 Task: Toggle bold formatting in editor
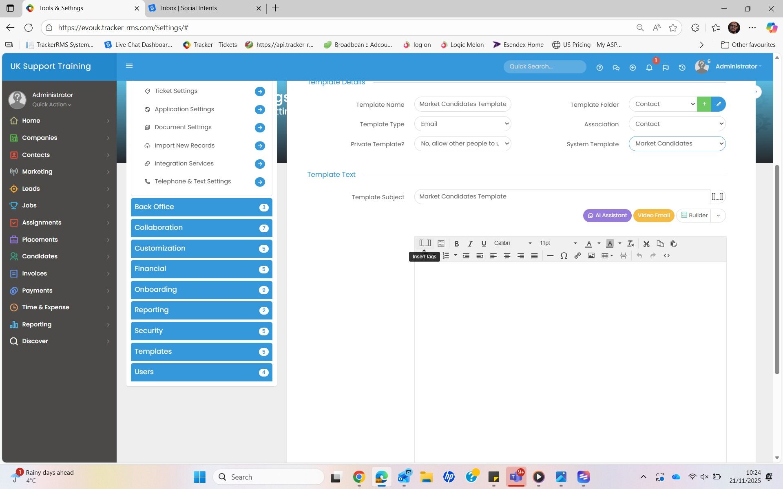click(456, 244)
